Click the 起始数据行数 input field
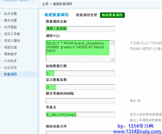 point(80,73)
